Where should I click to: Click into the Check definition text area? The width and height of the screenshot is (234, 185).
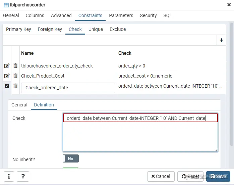click(140, 132)
